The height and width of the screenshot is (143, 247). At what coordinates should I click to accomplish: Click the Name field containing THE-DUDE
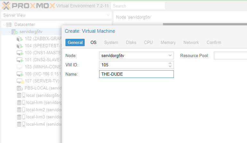136,74
